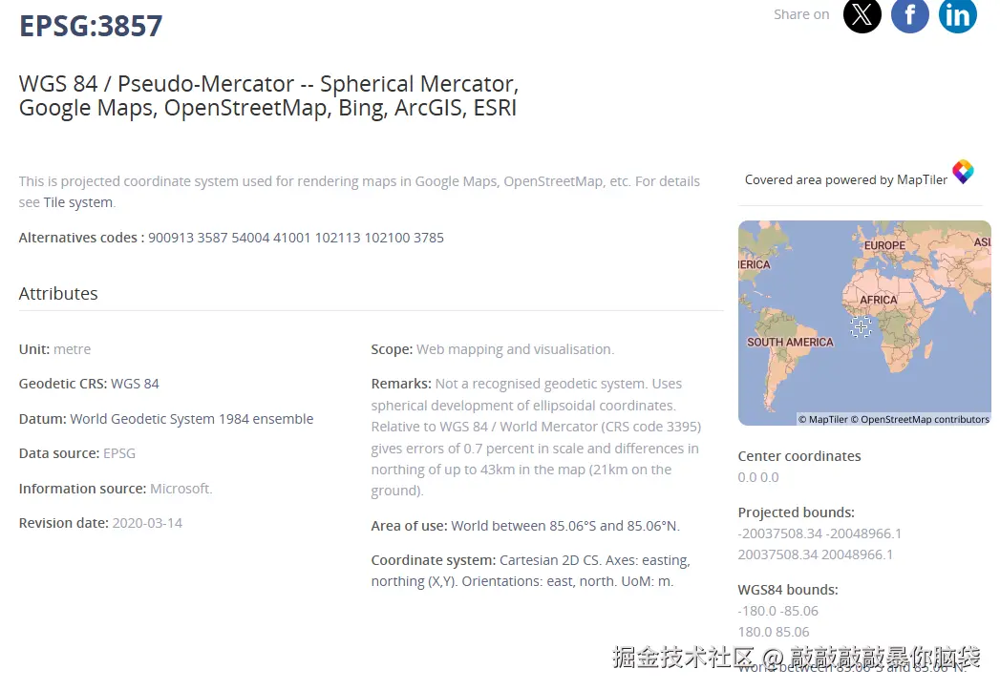Viewport: 1000px width, 690px height.
Task: Click the EUROPE label on the map
Action: coord(884,245)
